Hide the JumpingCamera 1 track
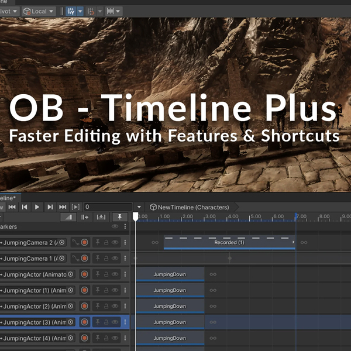351x351 pixels. pyautogui.click(x=115, y=259)
